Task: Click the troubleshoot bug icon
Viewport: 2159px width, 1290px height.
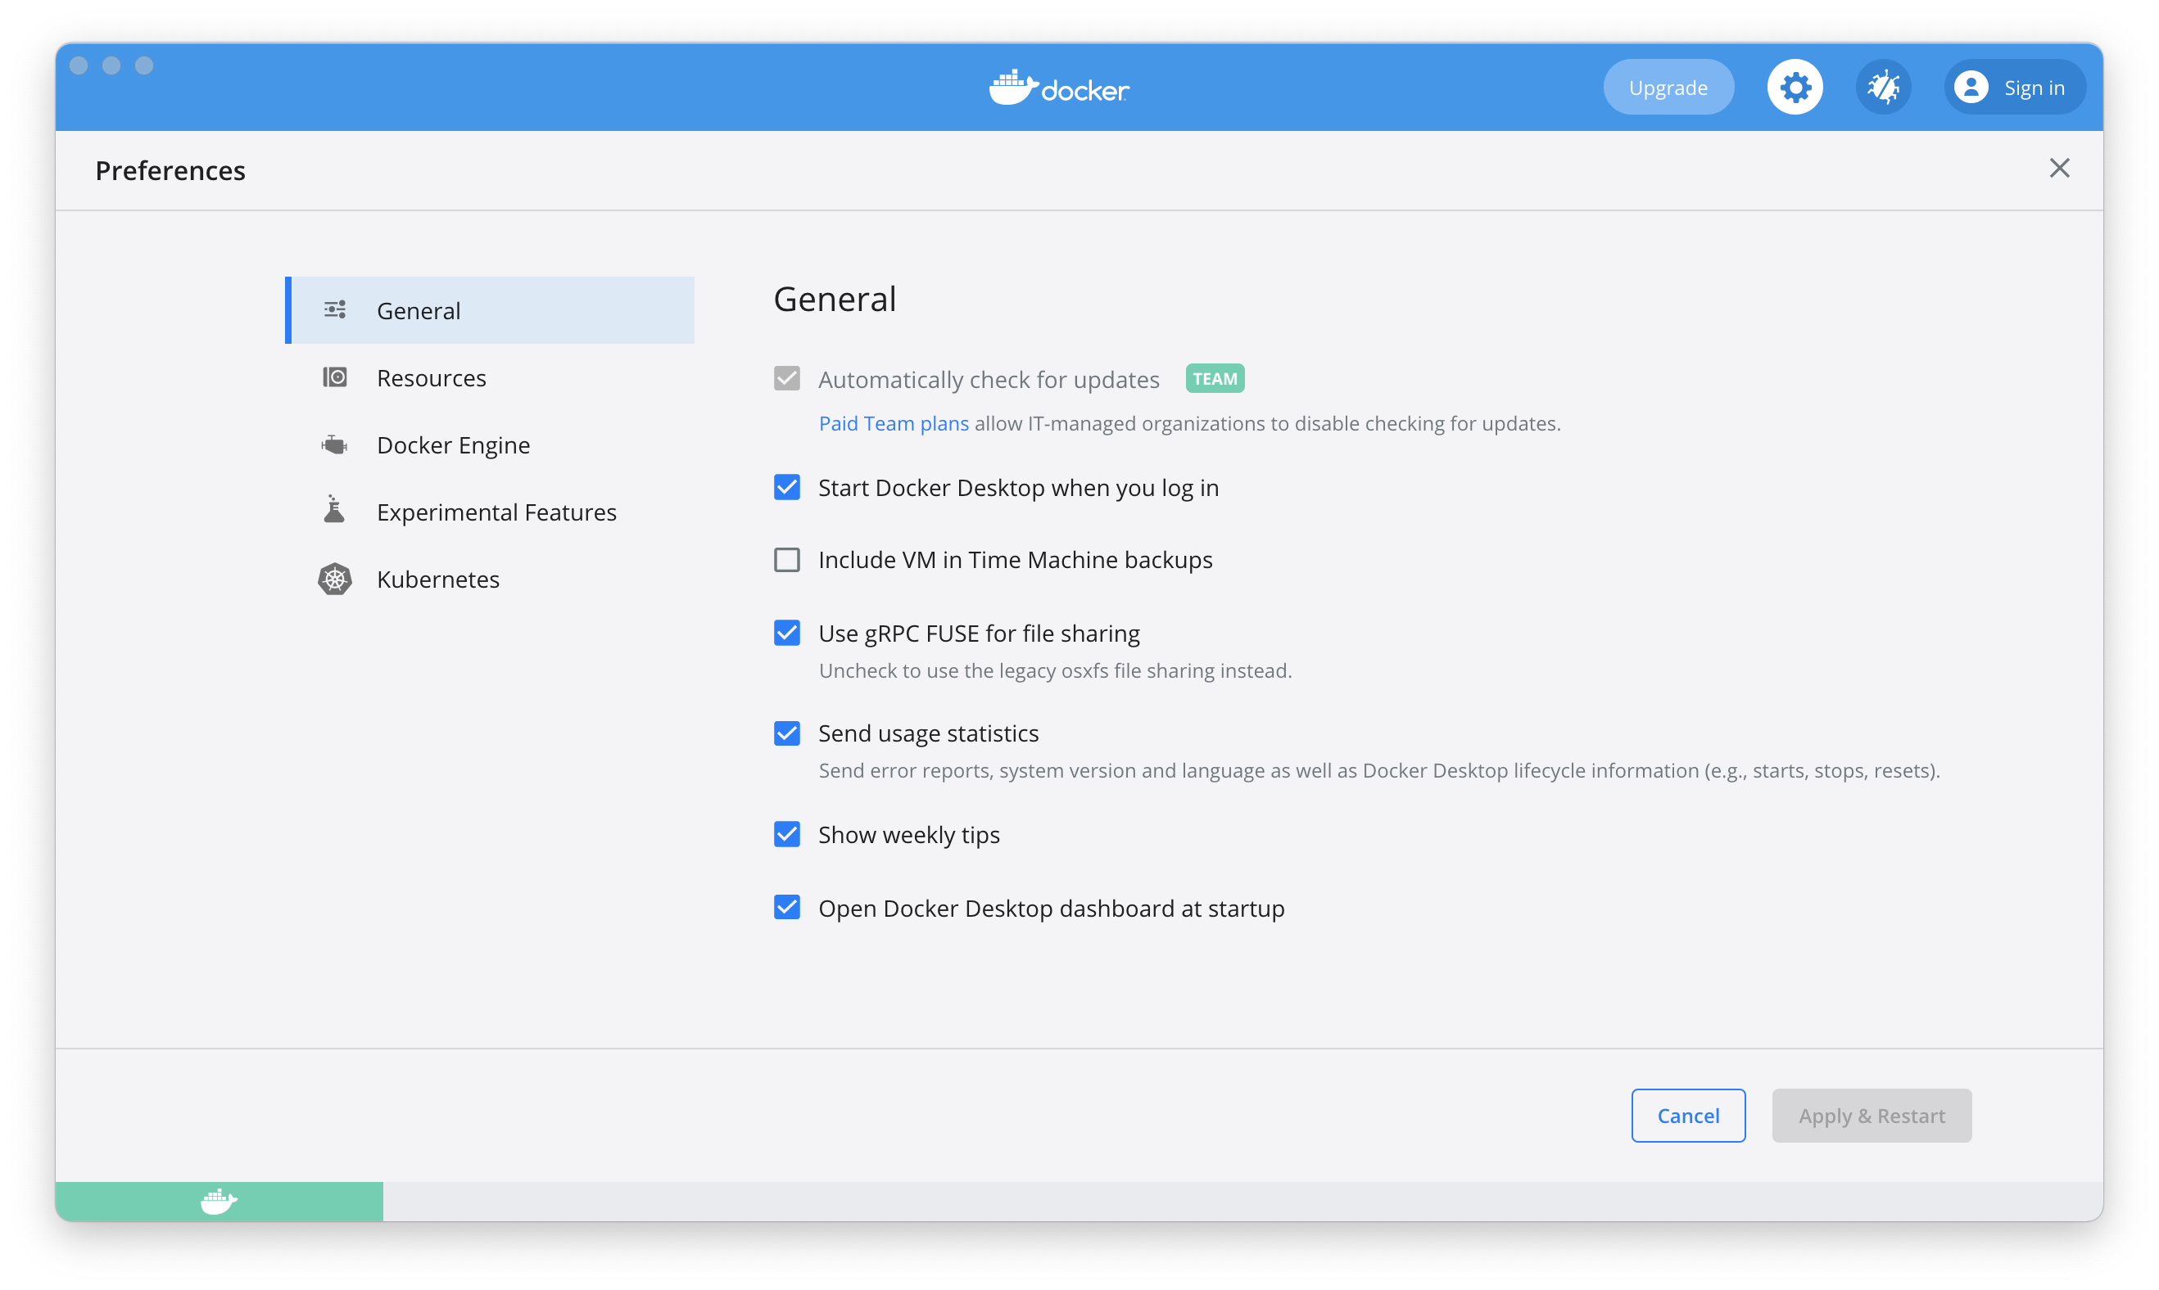Action: tap(1883, 87)
